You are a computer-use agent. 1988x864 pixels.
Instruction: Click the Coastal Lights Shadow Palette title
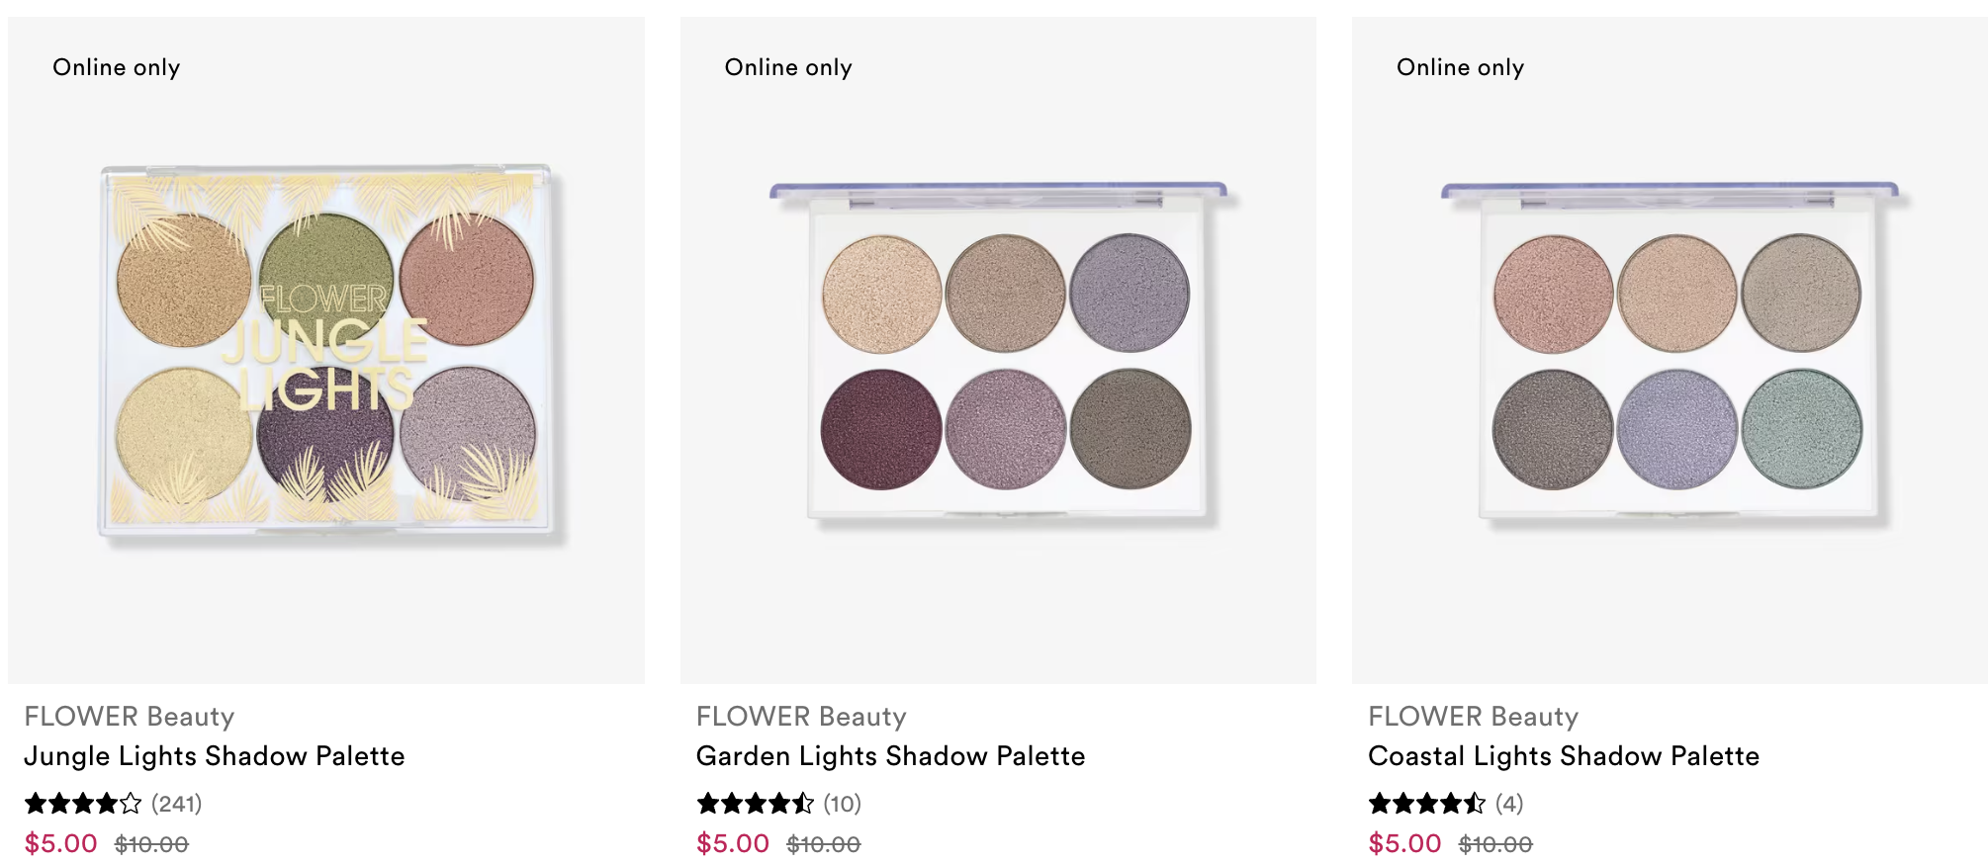[1564, 756]
